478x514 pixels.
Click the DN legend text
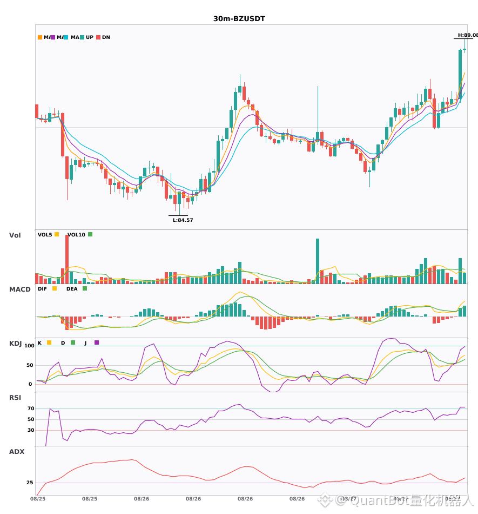(106, 37)
